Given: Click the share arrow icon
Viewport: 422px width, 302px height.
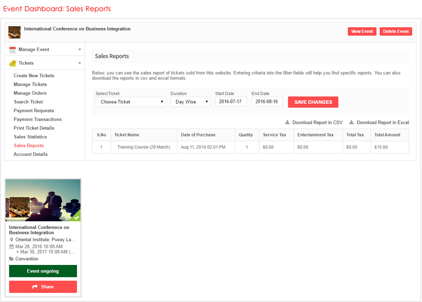Looking at the screenshot, I should coord(35,287).
